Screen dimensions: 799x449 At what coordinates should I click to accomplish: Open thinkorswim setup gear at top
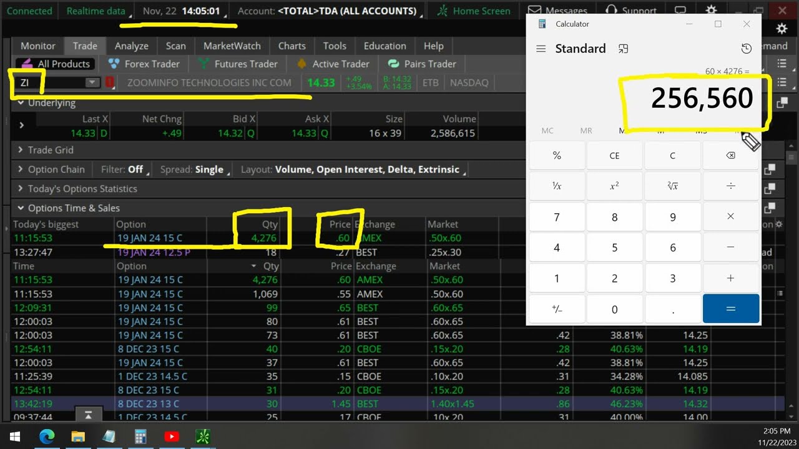711,11
